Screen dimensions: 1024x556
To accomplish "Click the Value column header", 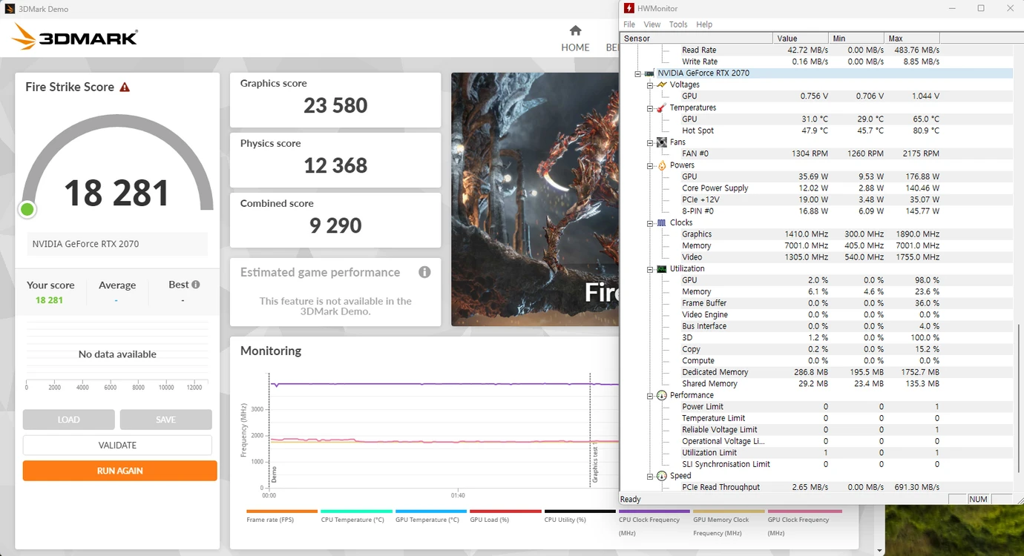I will (801, 39).
